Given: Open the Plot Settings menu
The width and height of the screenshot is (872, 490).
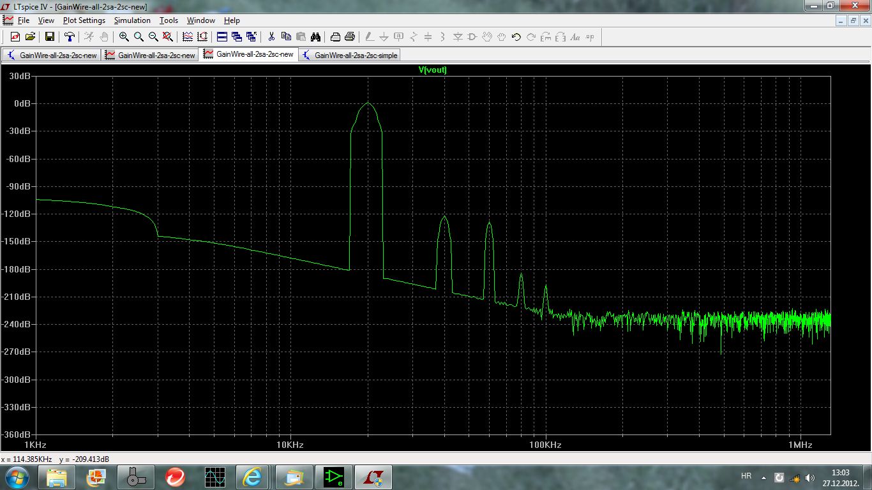Looking at the screenshot, I should 84,20.
